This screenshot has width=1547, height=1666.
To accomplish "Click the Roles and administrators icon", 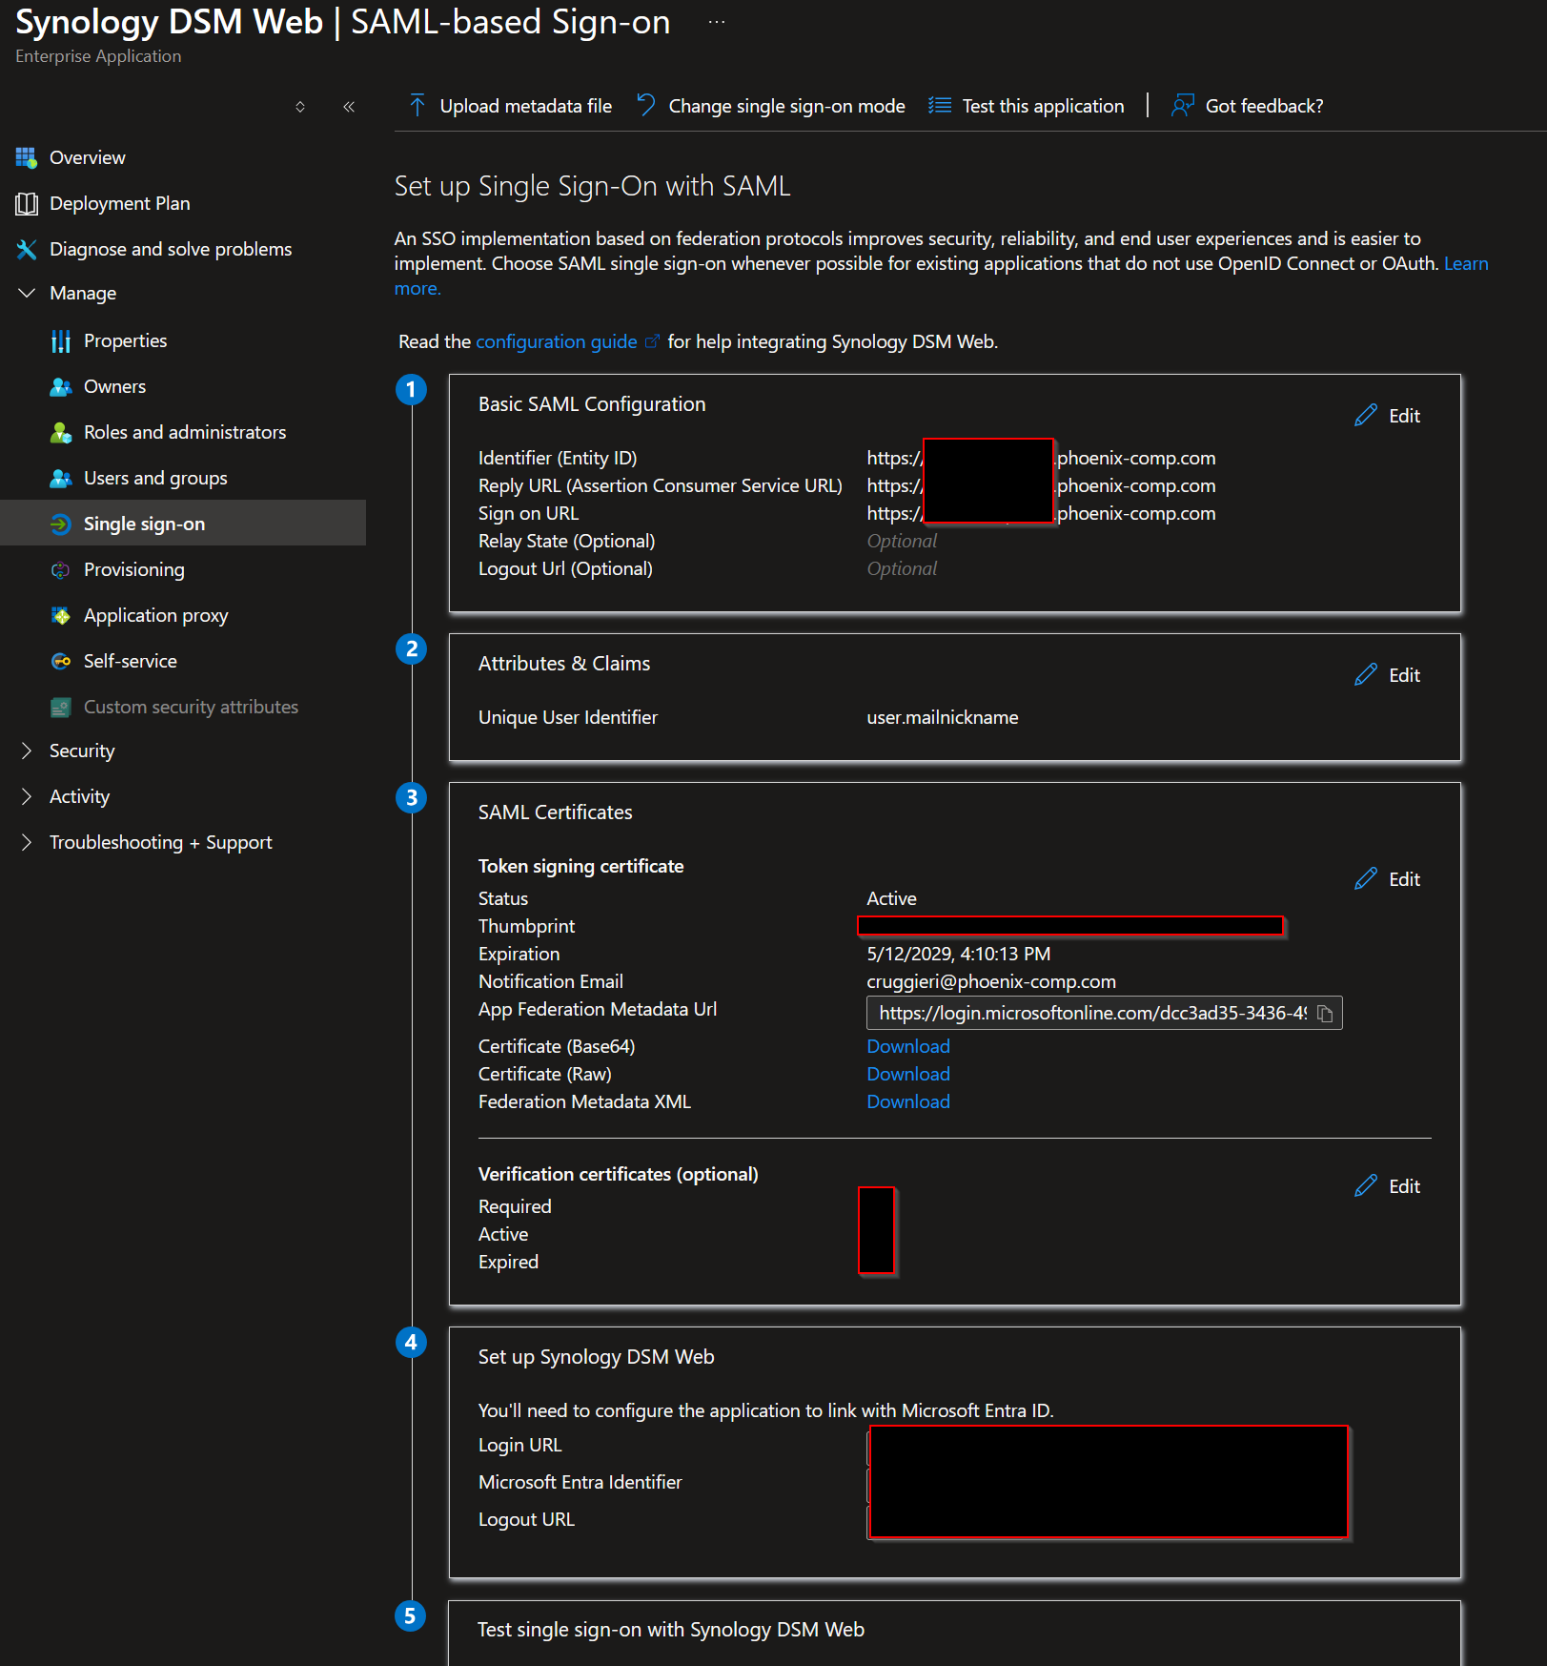I will point(61,432).
